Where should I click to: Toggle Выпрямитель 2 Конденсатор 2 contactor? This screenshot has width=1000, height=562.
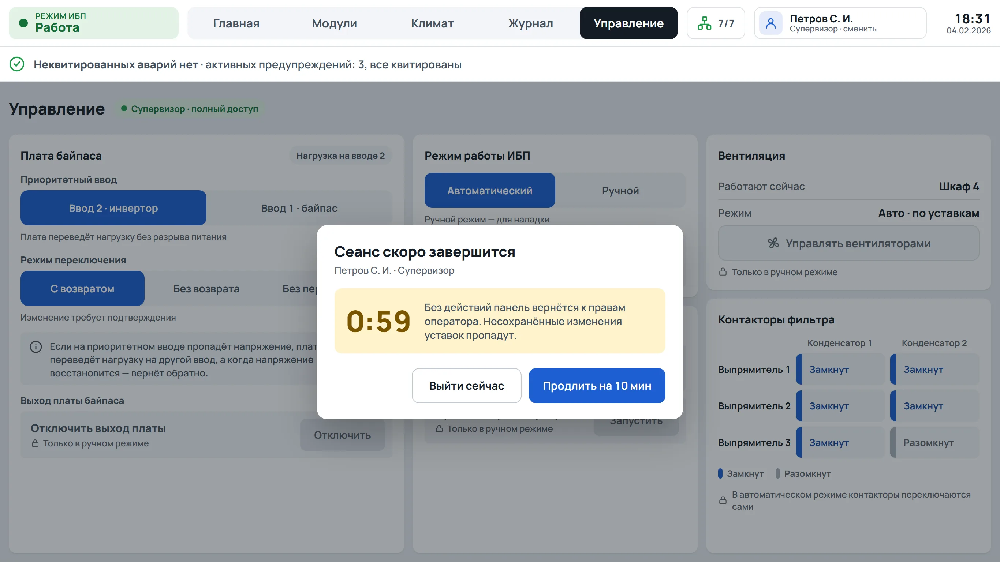935,406
